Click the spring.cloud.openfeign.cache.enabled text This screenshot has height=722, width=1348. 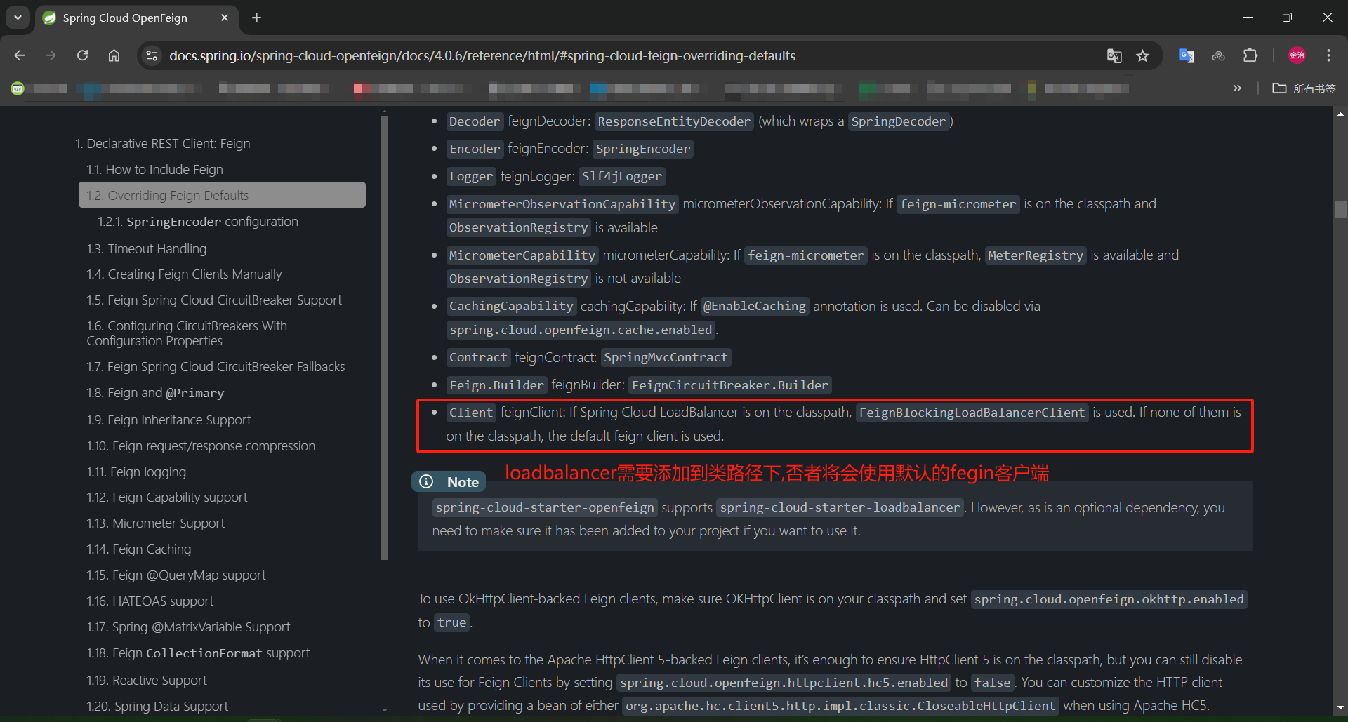[581, 330]
